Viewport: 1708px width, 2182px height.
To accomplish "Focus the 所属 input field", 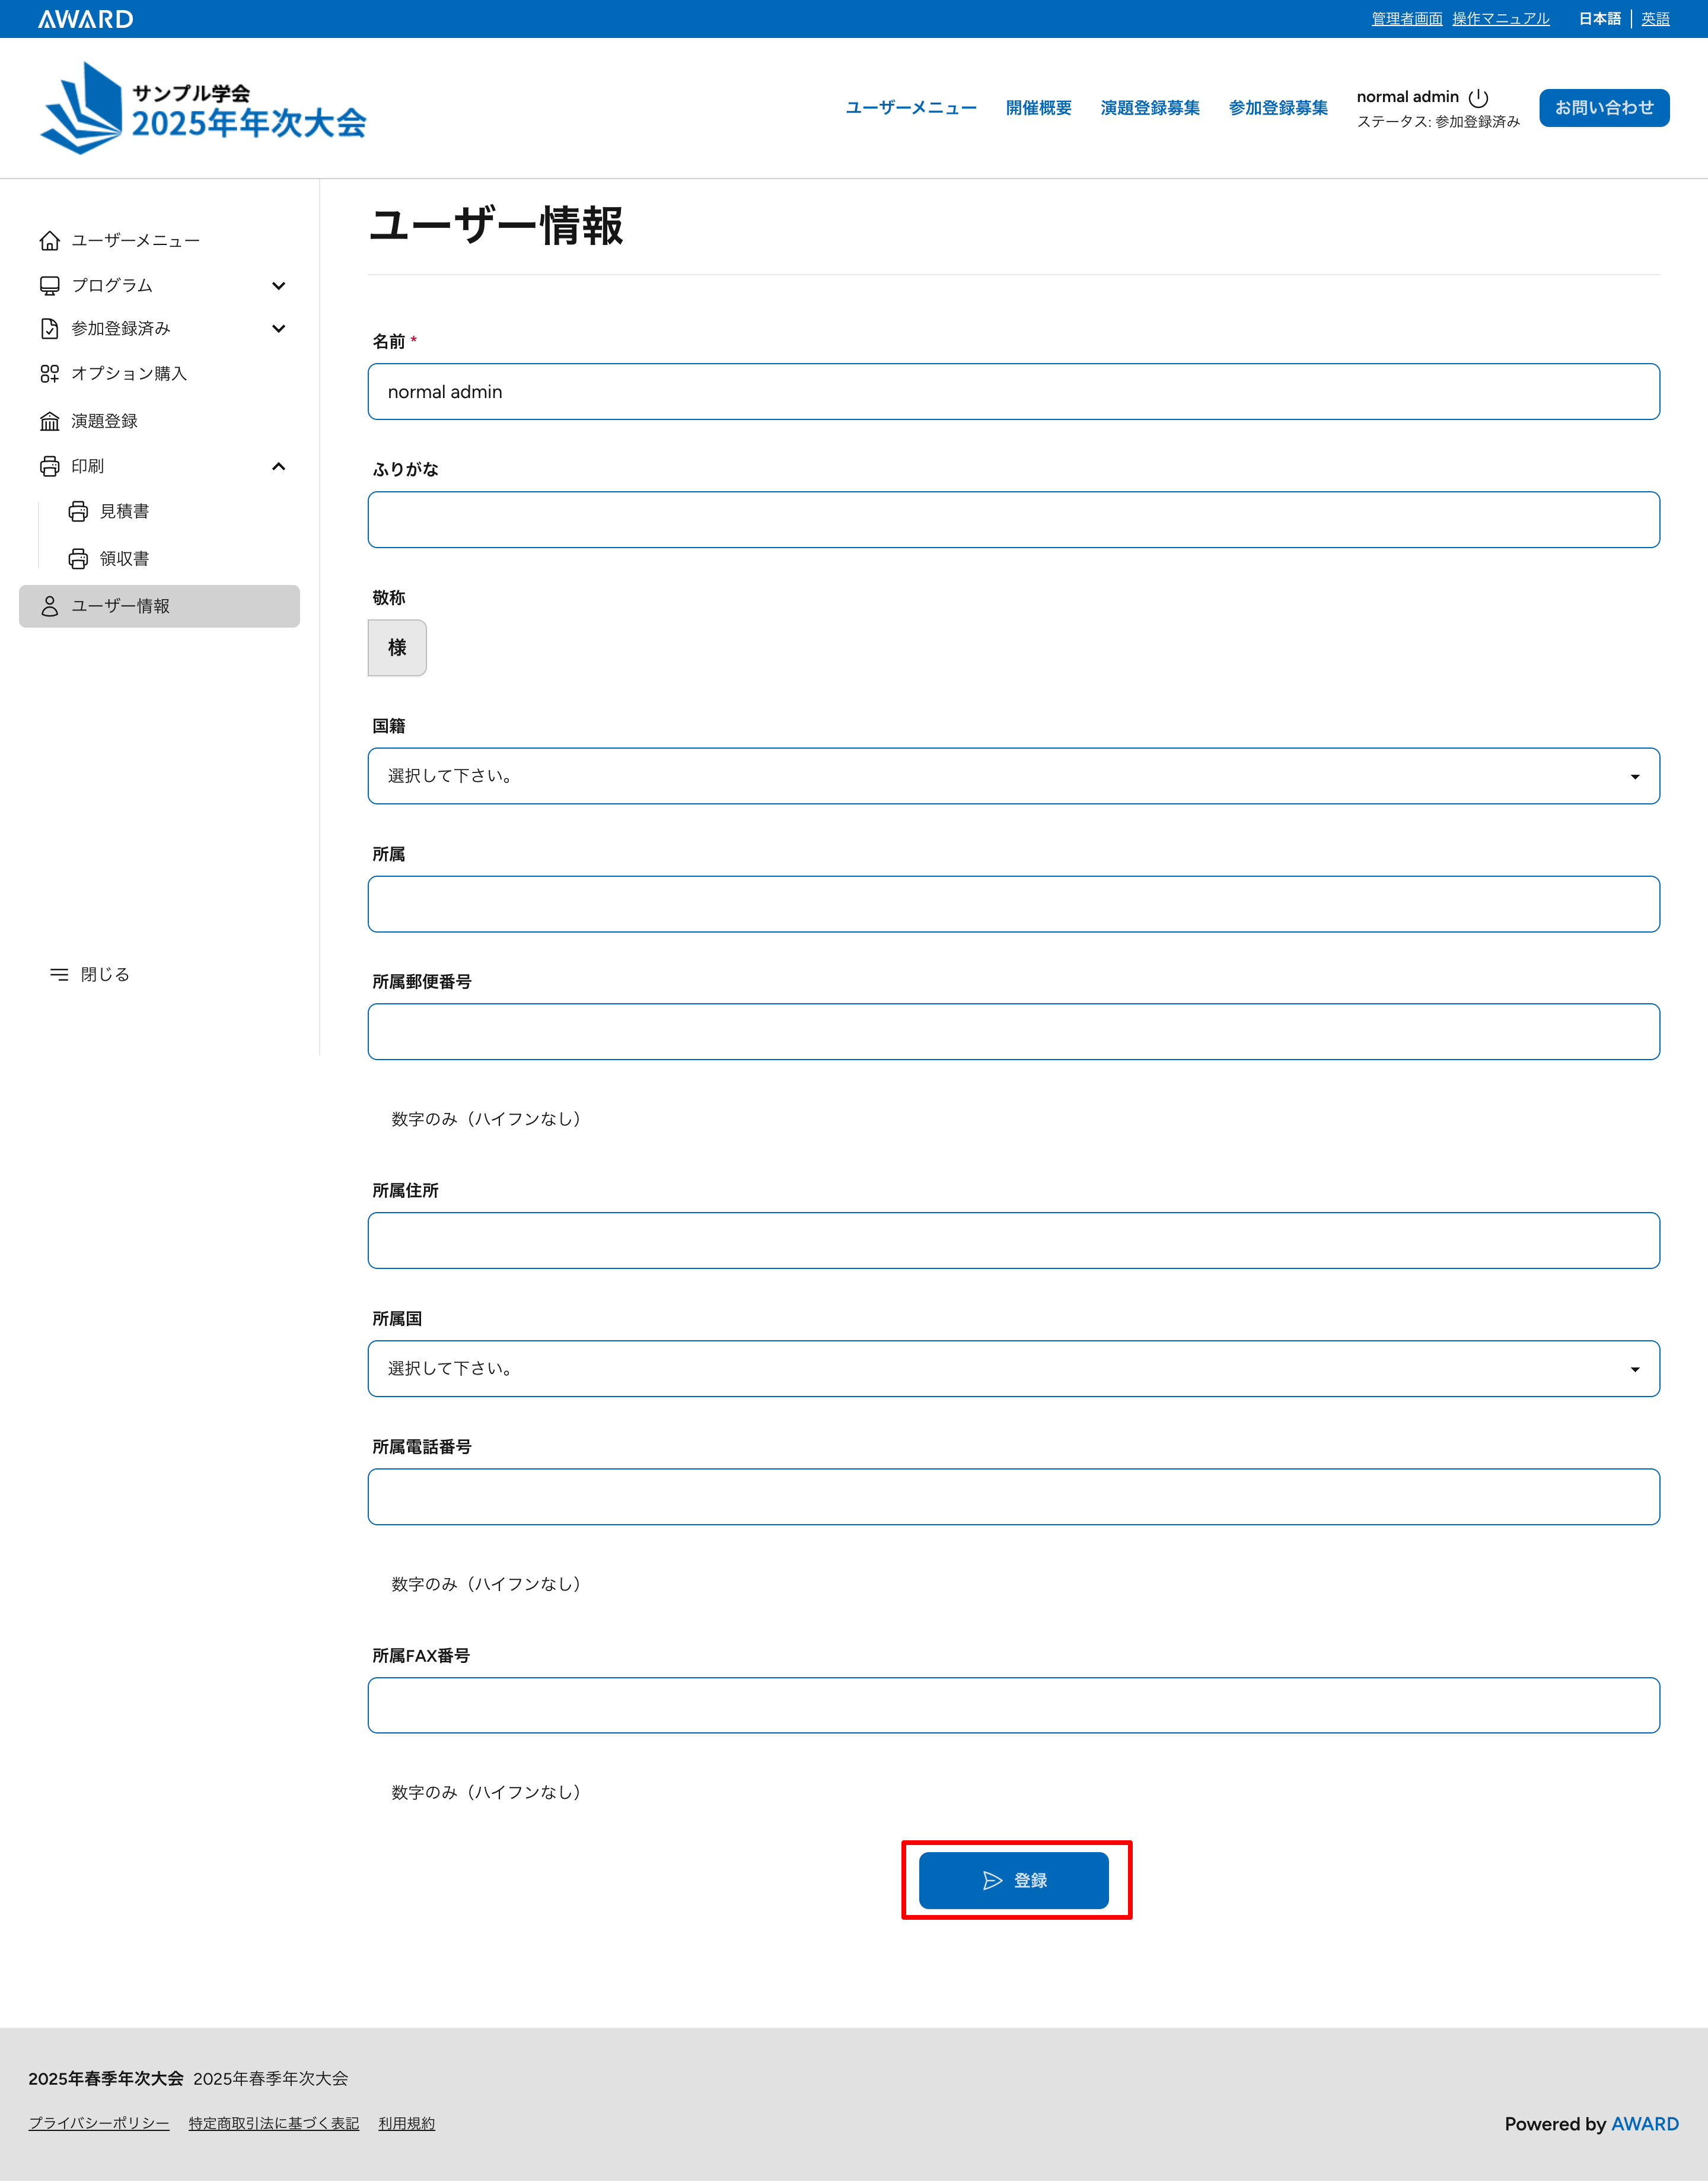I will coord(1013,904).
